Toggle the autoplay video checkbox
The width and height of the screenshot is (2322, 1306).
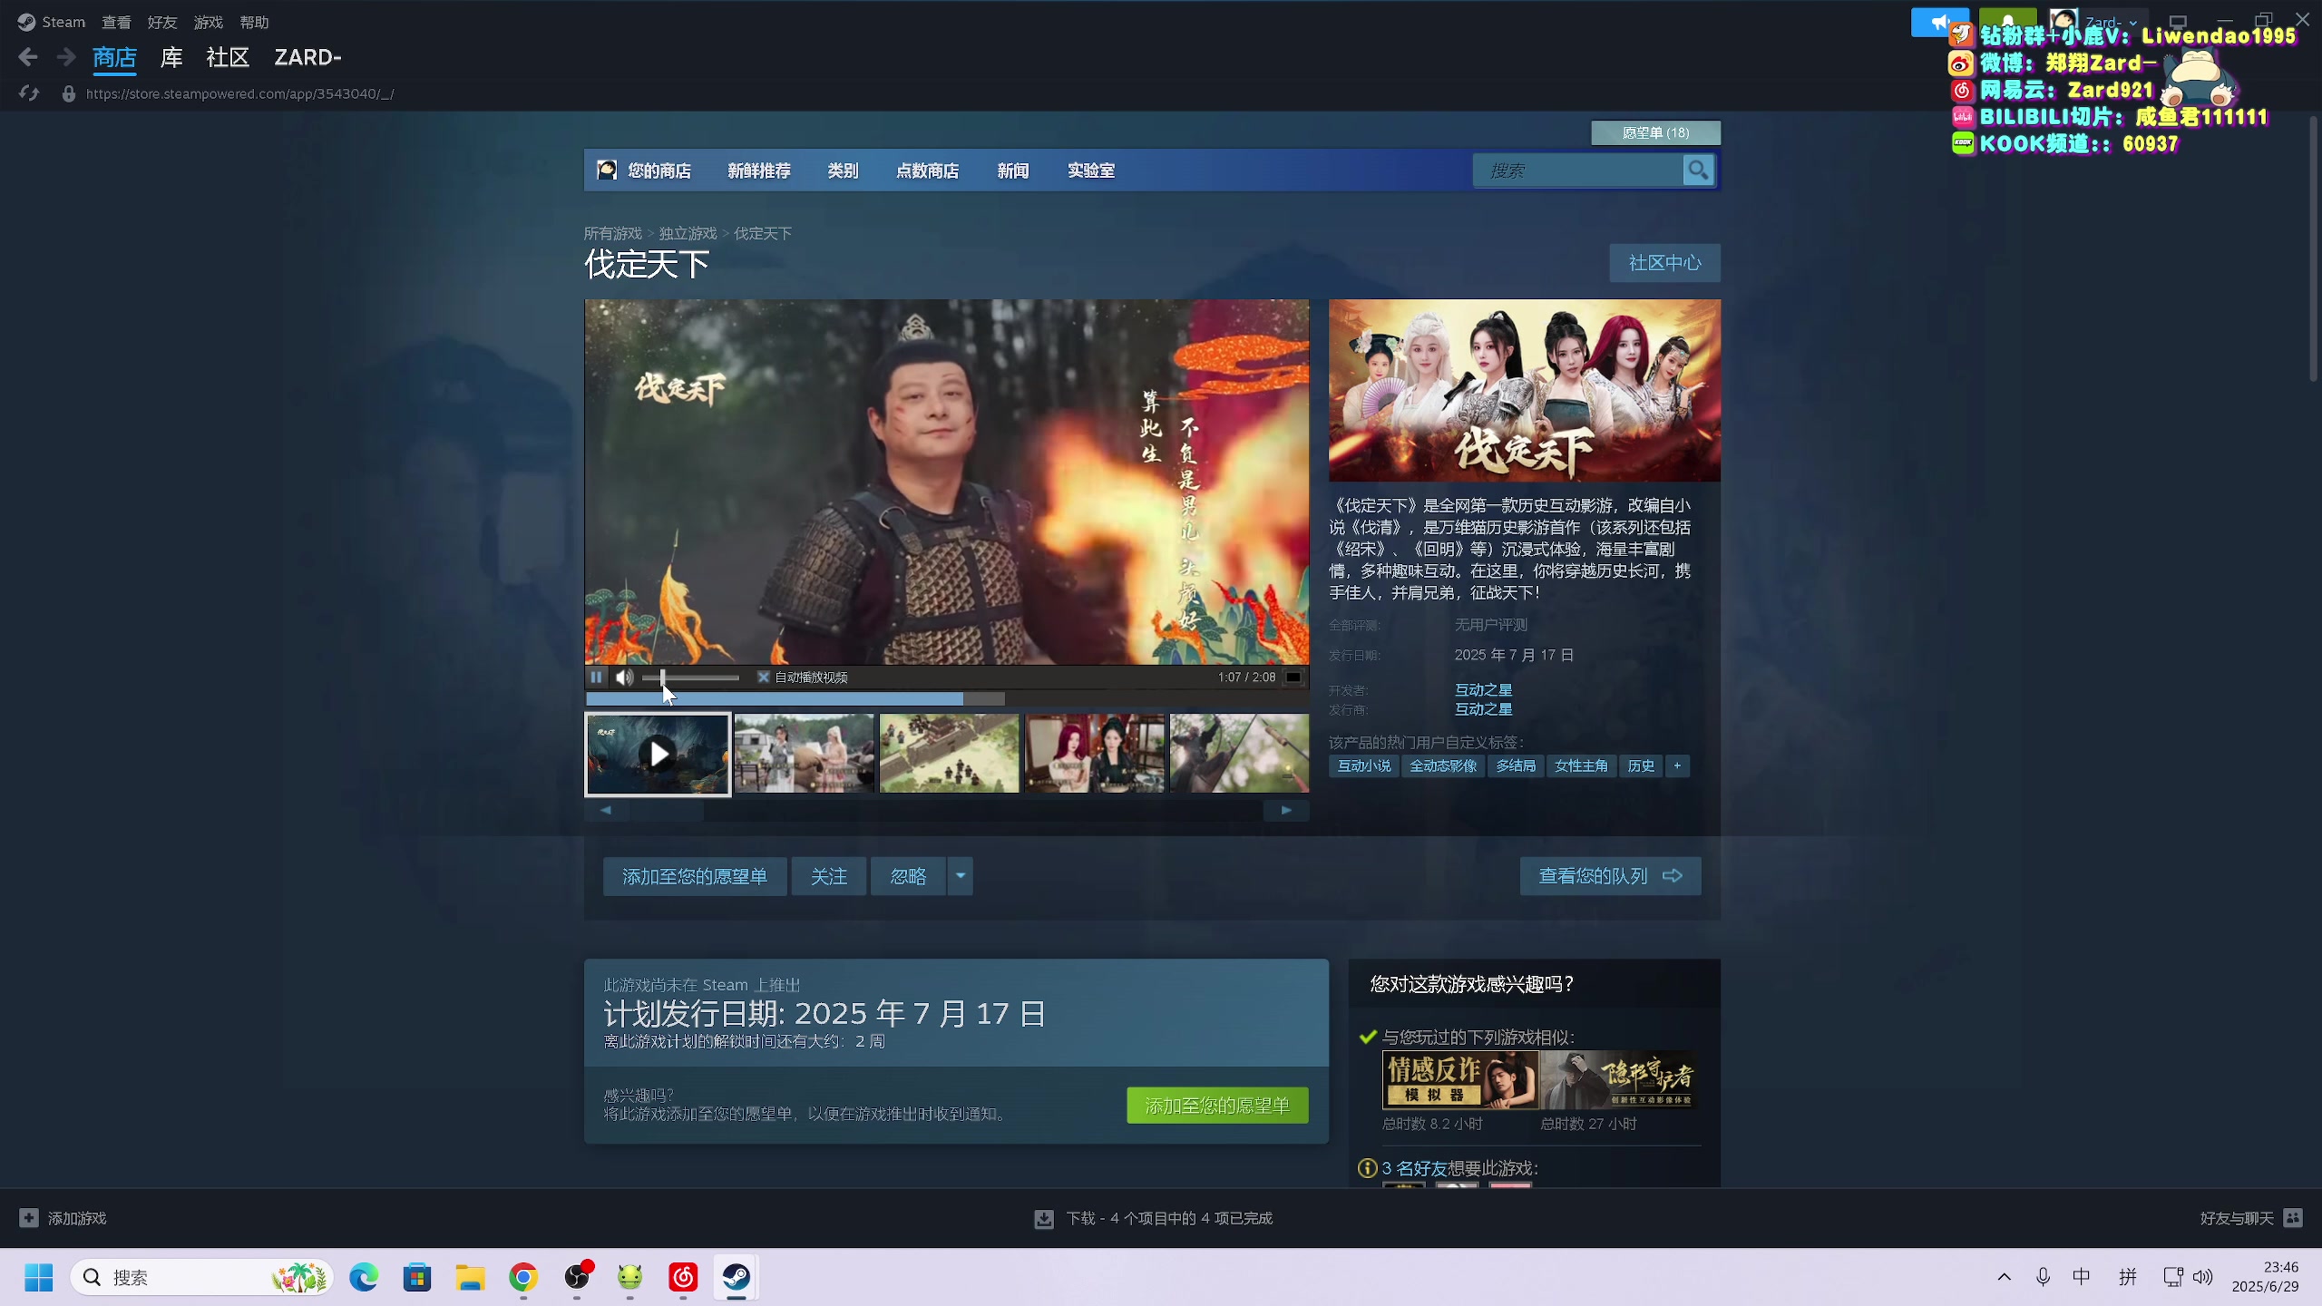(x=764, y=677)
